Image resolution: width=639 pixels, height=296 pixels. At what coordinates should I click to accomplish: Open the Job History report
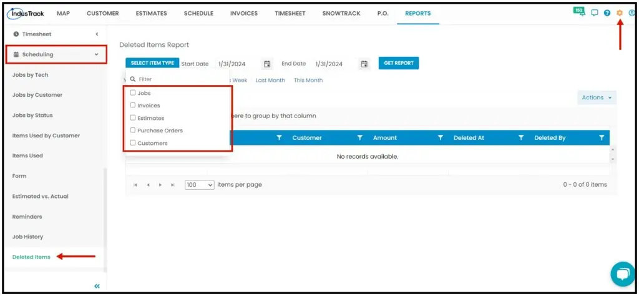27,237
